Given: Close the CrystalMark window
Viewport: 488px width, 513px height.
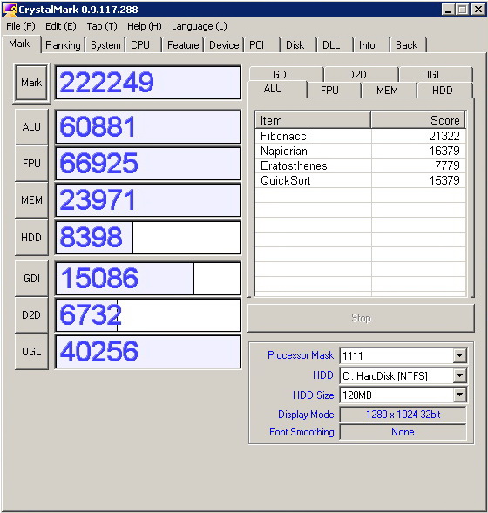Looking at the screenshot, I should click(478, 10).
